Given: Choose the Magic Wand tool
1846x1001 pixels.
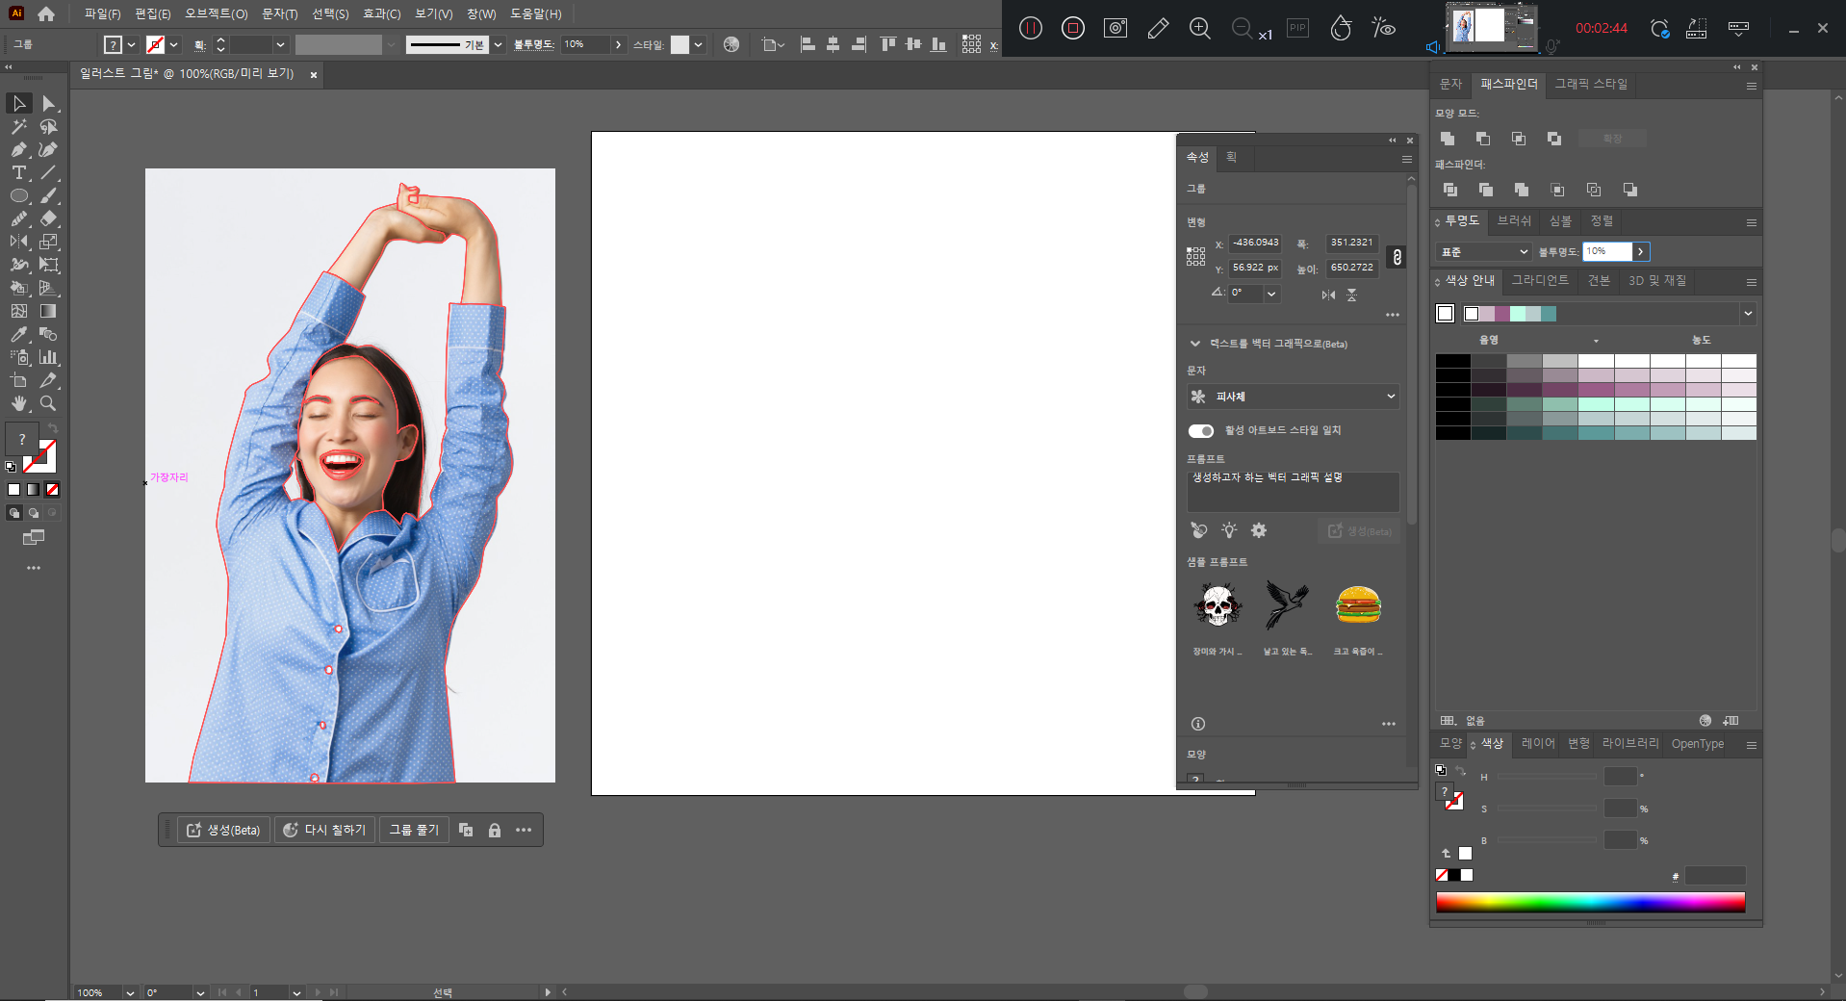Looking at the screenshot, I should click(18, 127).
